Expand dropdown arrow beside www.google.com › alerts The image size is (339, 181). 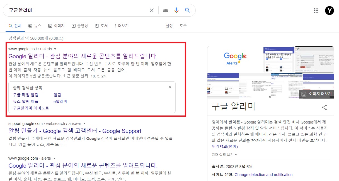coord(54,159)
